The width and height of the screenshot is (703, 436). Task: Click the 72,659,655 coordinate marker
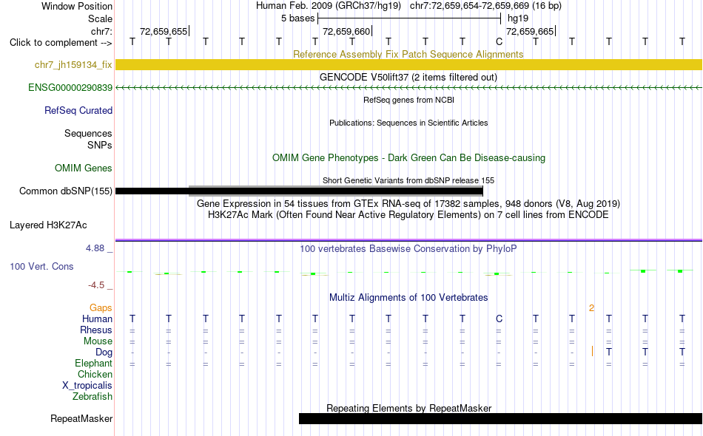pos(164,32)
